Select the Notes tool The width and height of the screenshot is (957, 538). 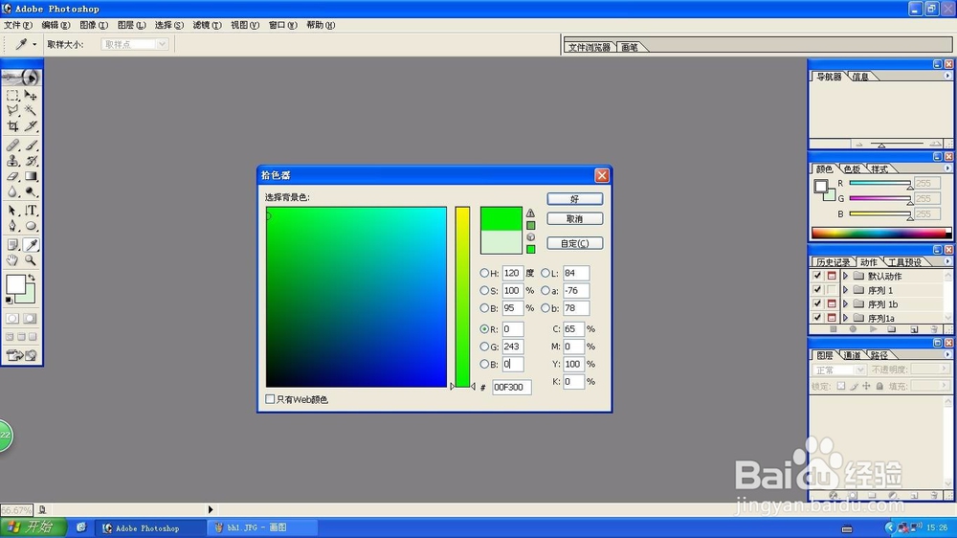point(12,244)
